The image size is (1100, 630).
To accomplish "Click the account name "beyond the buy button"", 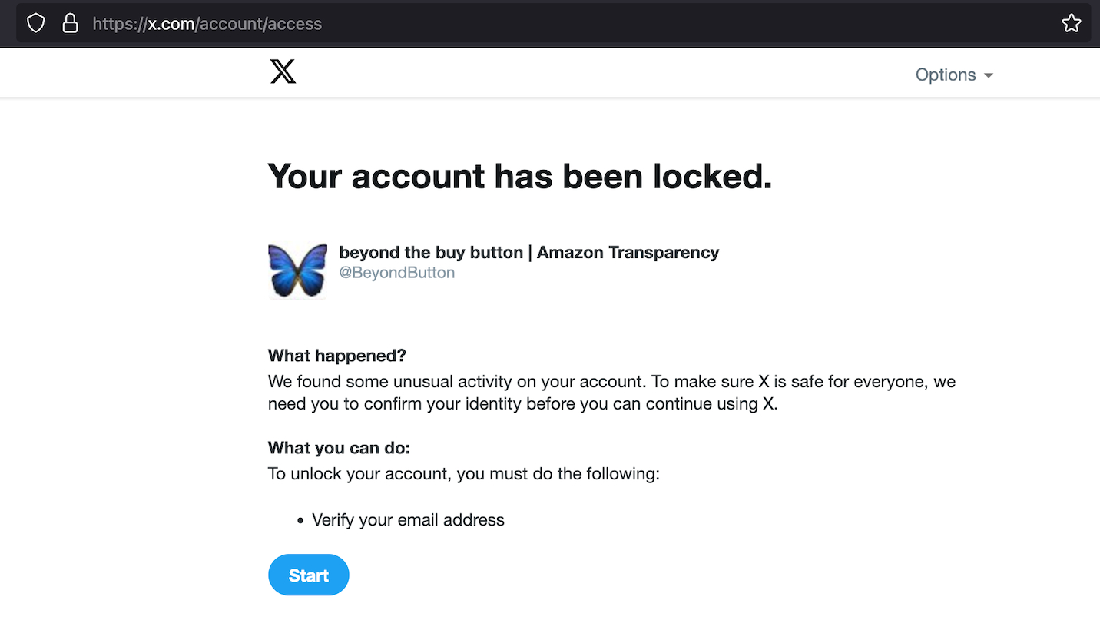I will pyautogui.click(x=431, y=252).
